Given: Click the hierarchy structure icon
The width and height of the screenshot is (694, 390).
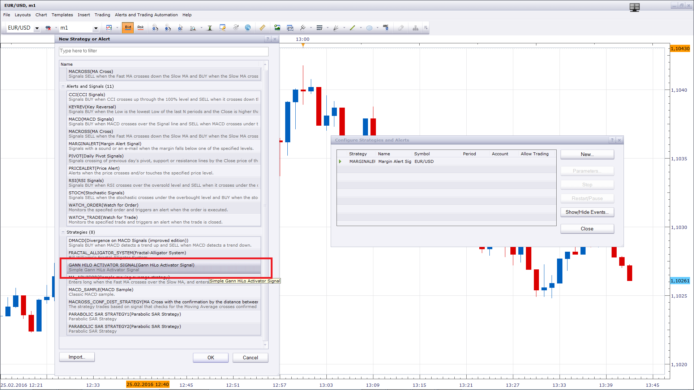Looking at the screenshot, I should [x=416, y=28].
